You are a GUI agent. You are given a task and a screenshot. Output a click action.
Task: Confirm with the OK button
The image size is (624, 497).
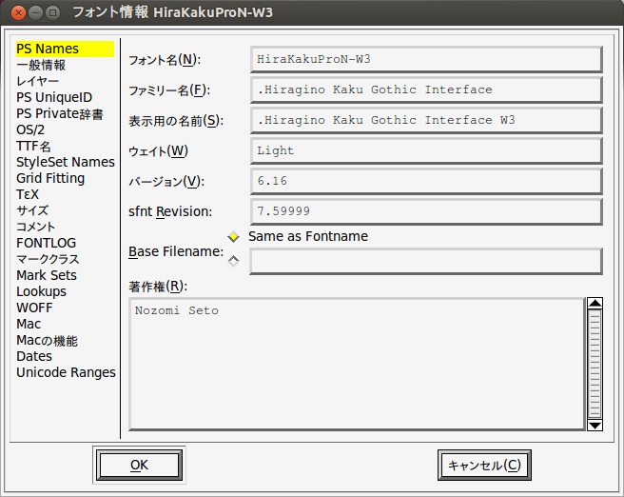[139, 465]
